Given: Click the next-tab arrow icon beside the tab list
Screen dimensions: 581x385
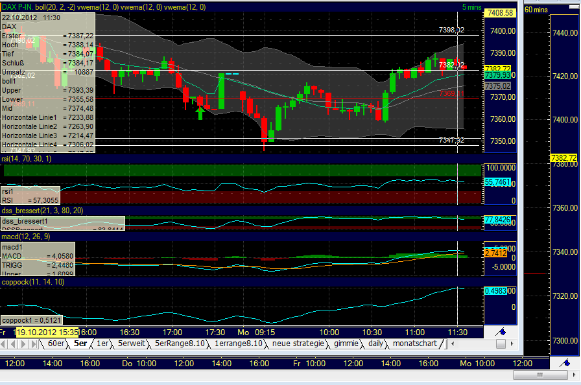Looking at the screenshot, I should point(23,343).
